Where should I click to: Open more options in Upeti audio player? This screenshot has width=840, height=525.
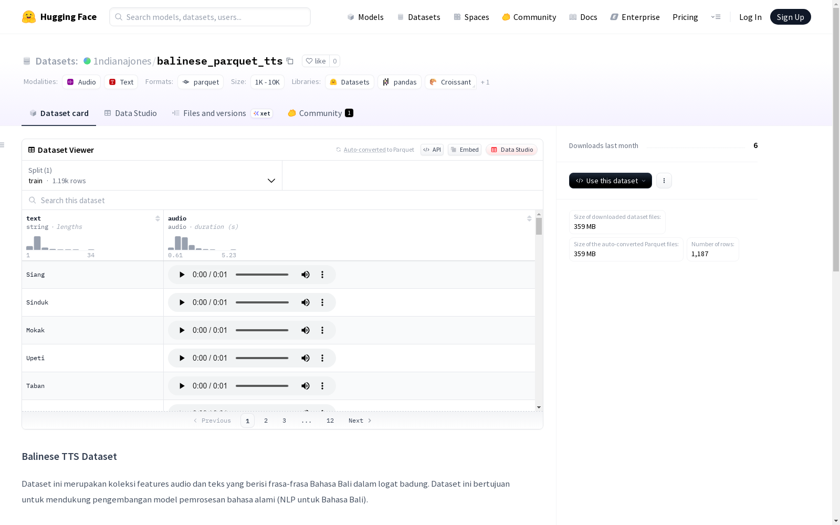pos(322,358)
